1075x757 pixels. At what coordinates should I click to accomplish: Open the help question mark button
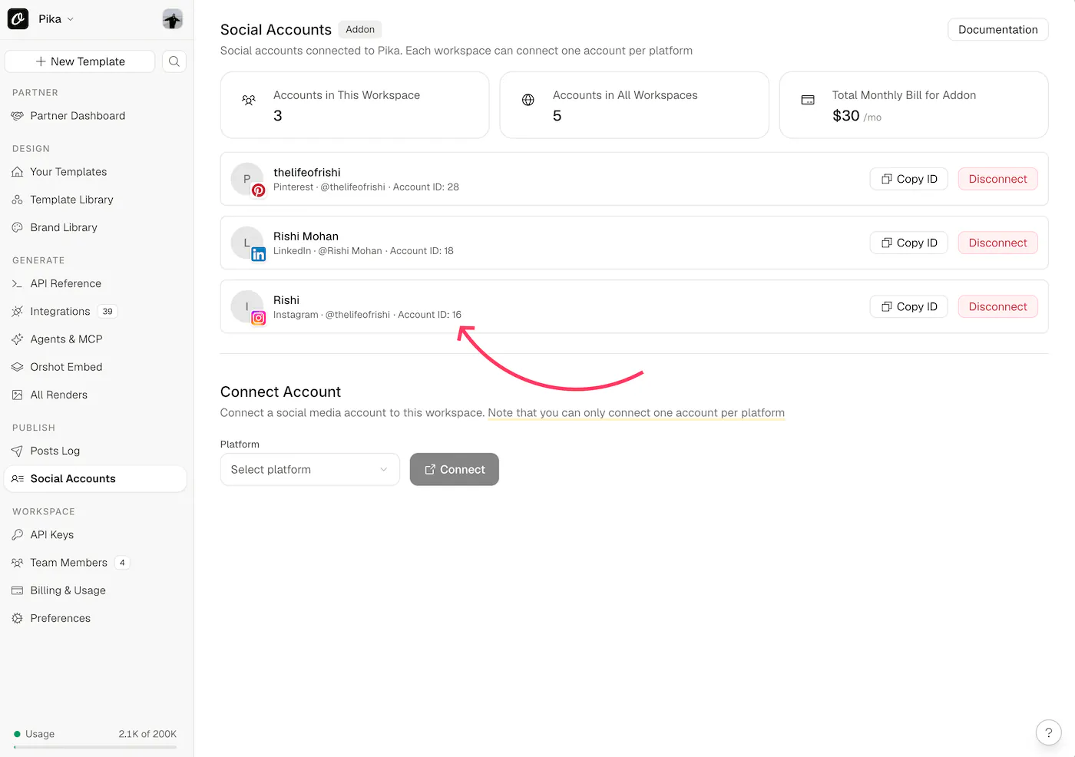(1048, 732)
